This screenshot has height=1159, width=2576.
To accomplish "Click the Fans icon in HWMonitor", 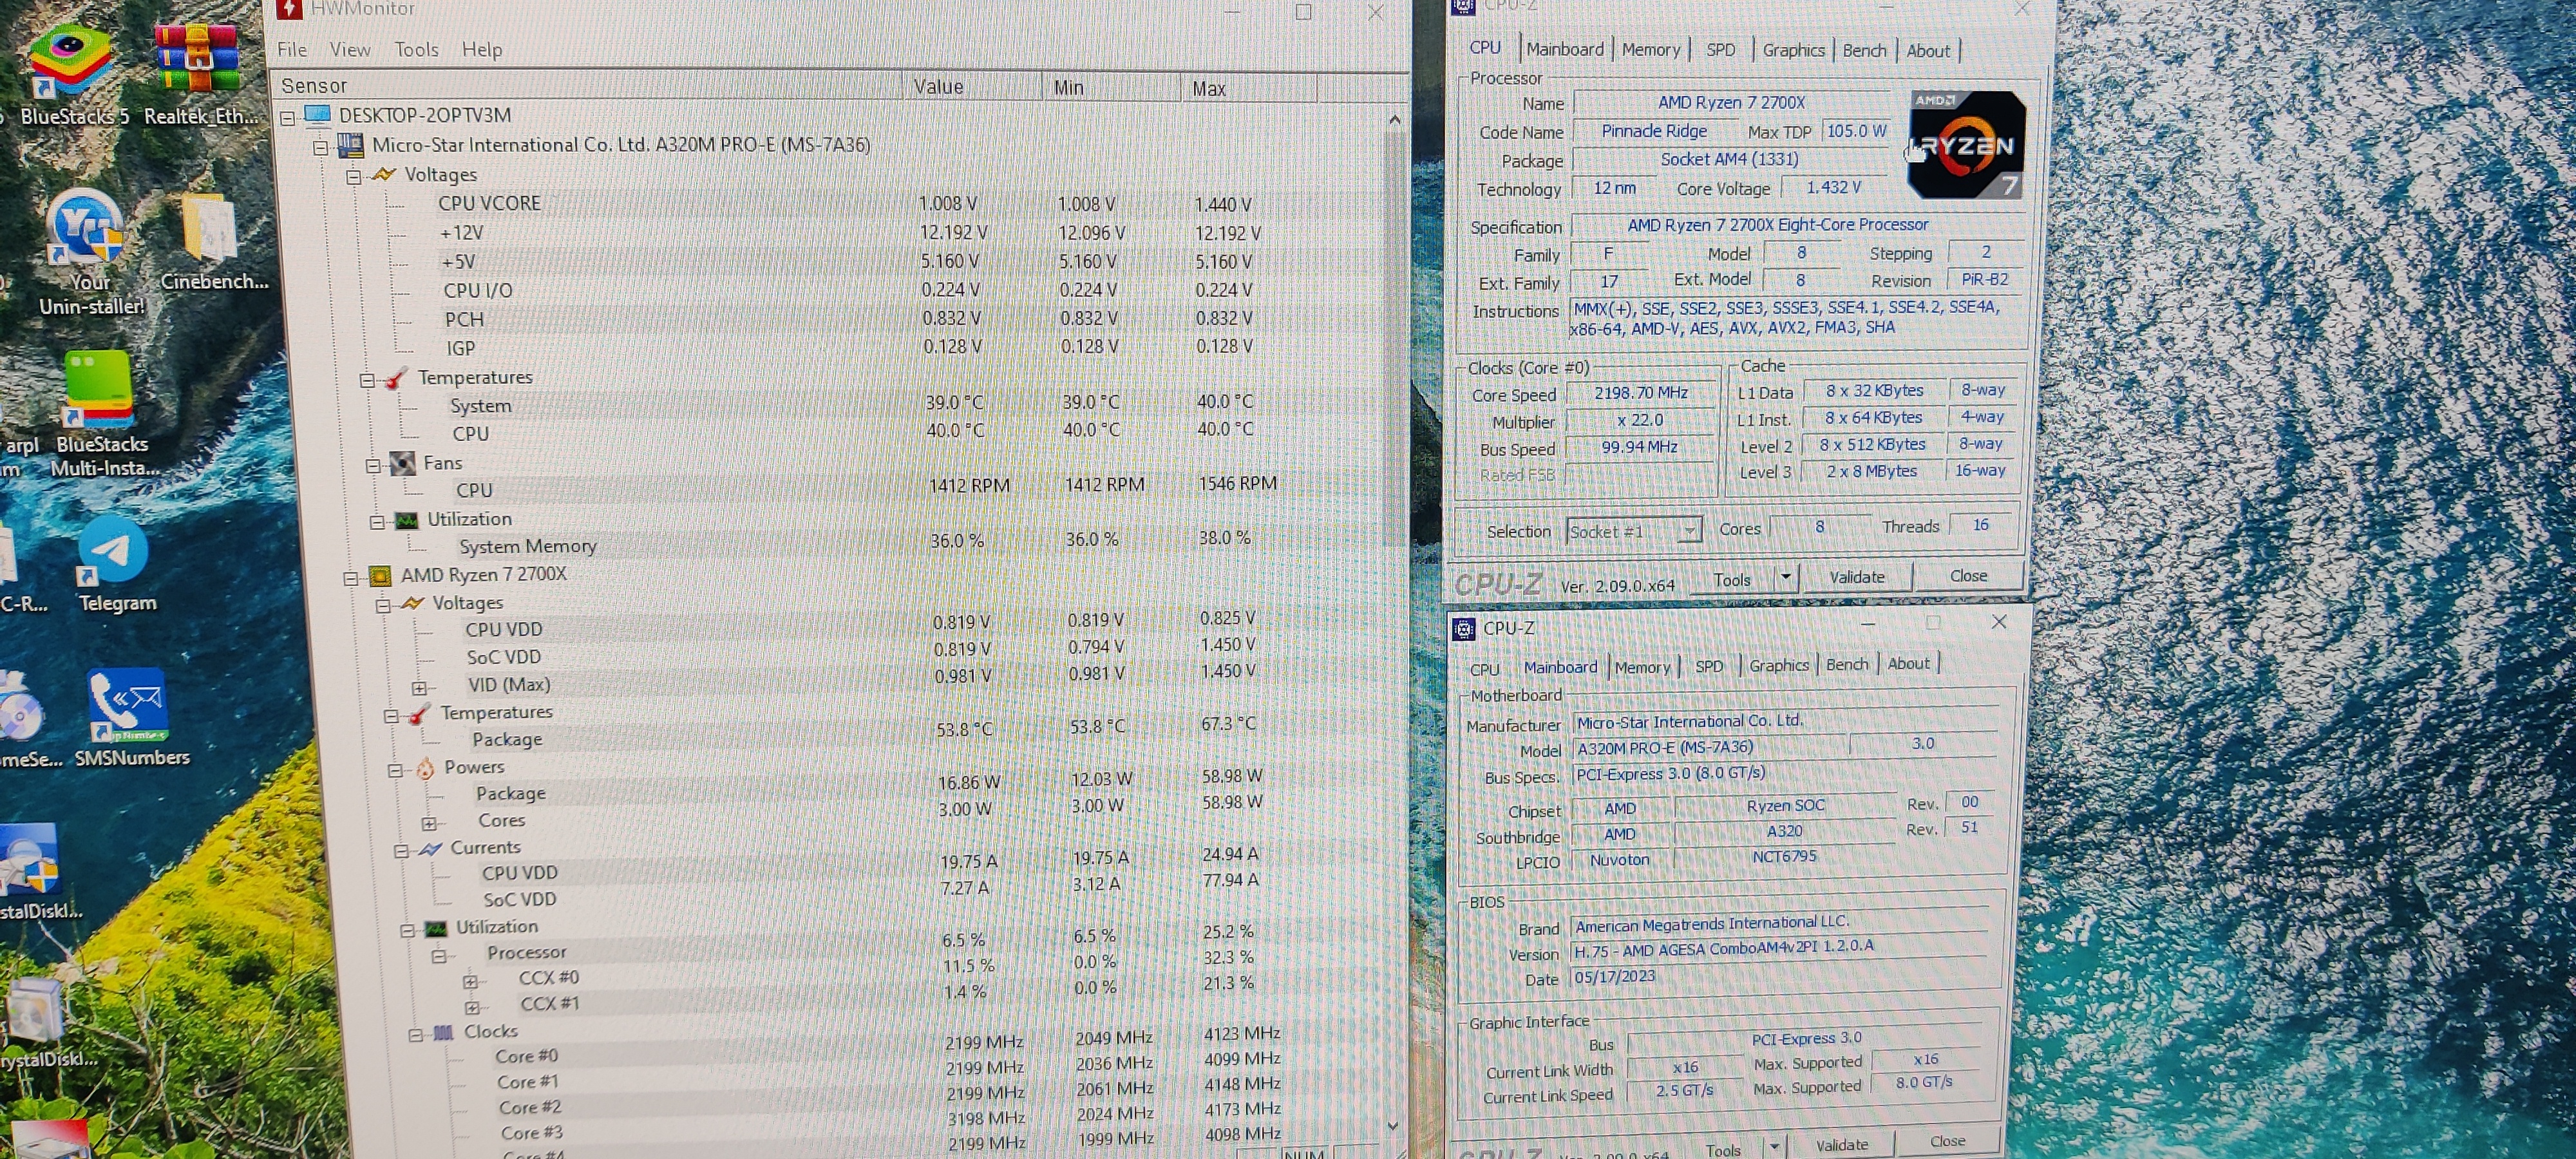I will (x=402, y=463).
